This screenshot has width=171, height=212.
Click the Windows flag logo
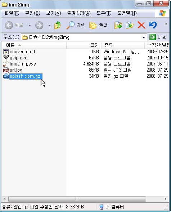click(x=162, y=13)
